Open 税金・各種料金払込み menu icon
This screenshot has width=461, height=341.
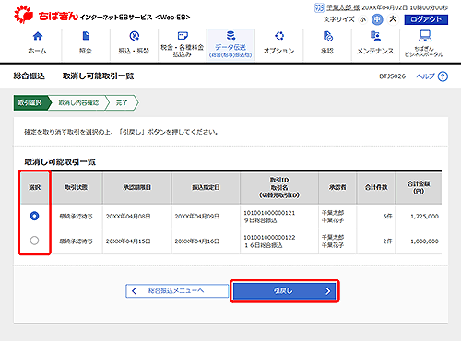183,36
